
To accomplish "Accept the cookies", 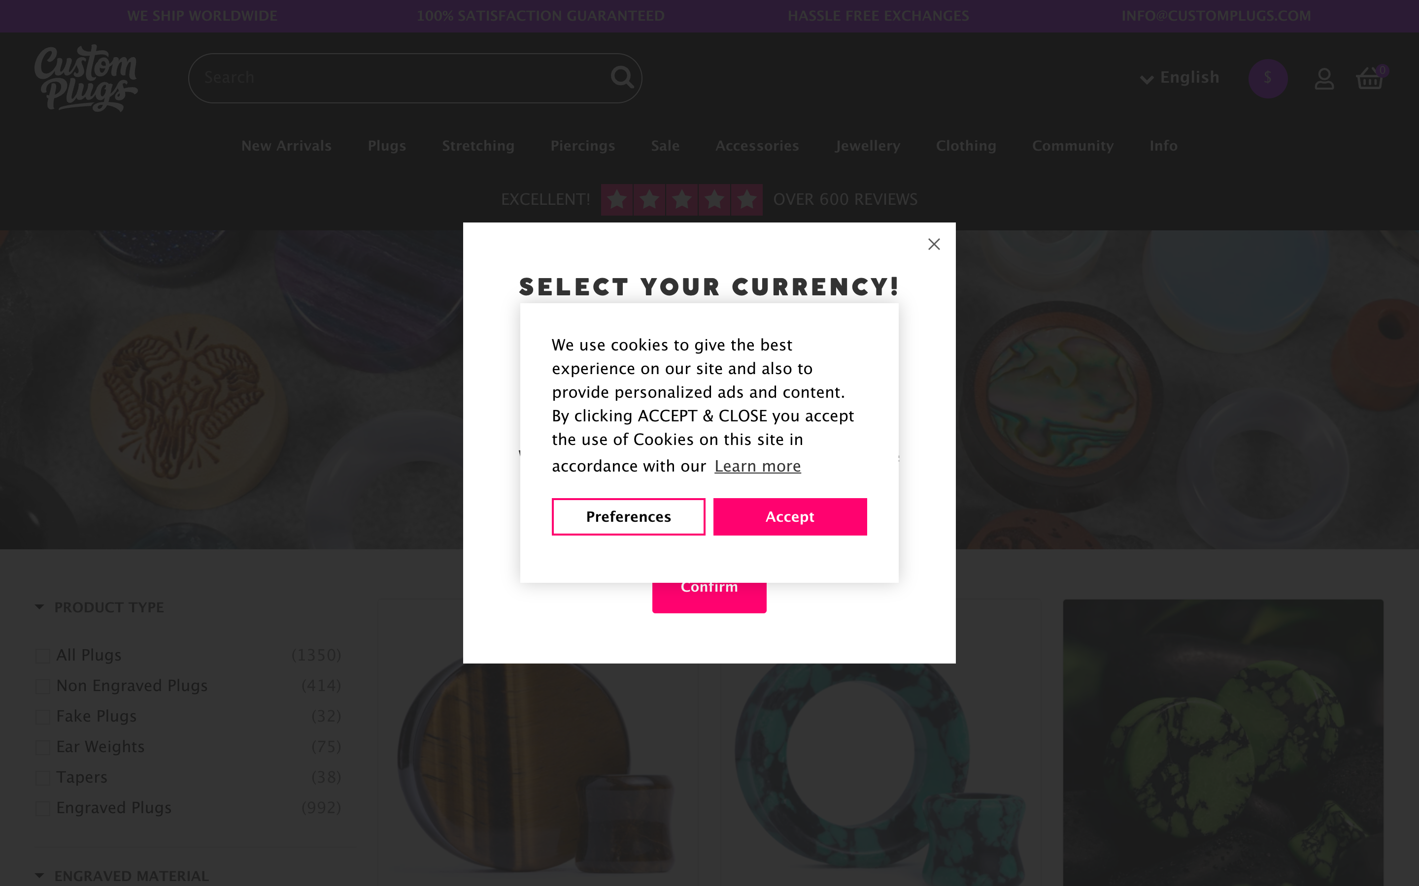I will [790, 517].
